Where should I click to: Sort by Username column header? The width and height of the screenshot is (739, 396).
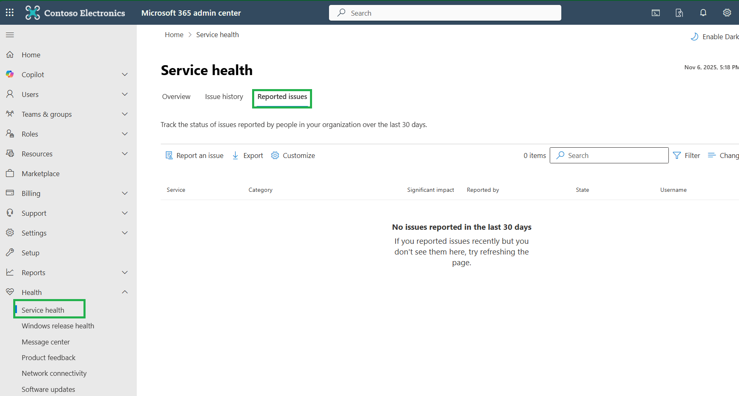674,190
